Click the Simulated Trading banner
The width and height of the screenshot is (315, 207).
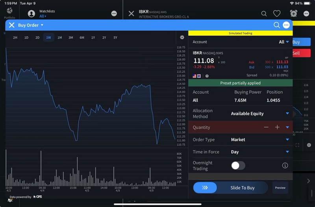coord(241,33)
